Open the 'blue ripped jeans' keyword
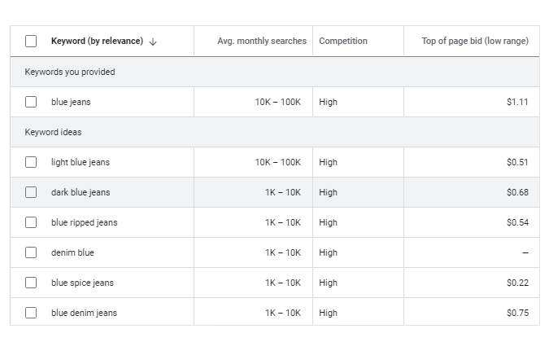Image resolution: width=549 pixels, height=351 pixels. tap(84, 222)
